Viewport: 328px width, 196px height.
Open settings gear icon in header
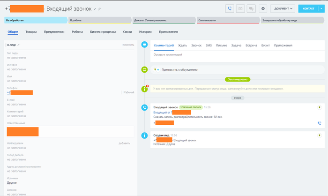click(x=263, y=8)
